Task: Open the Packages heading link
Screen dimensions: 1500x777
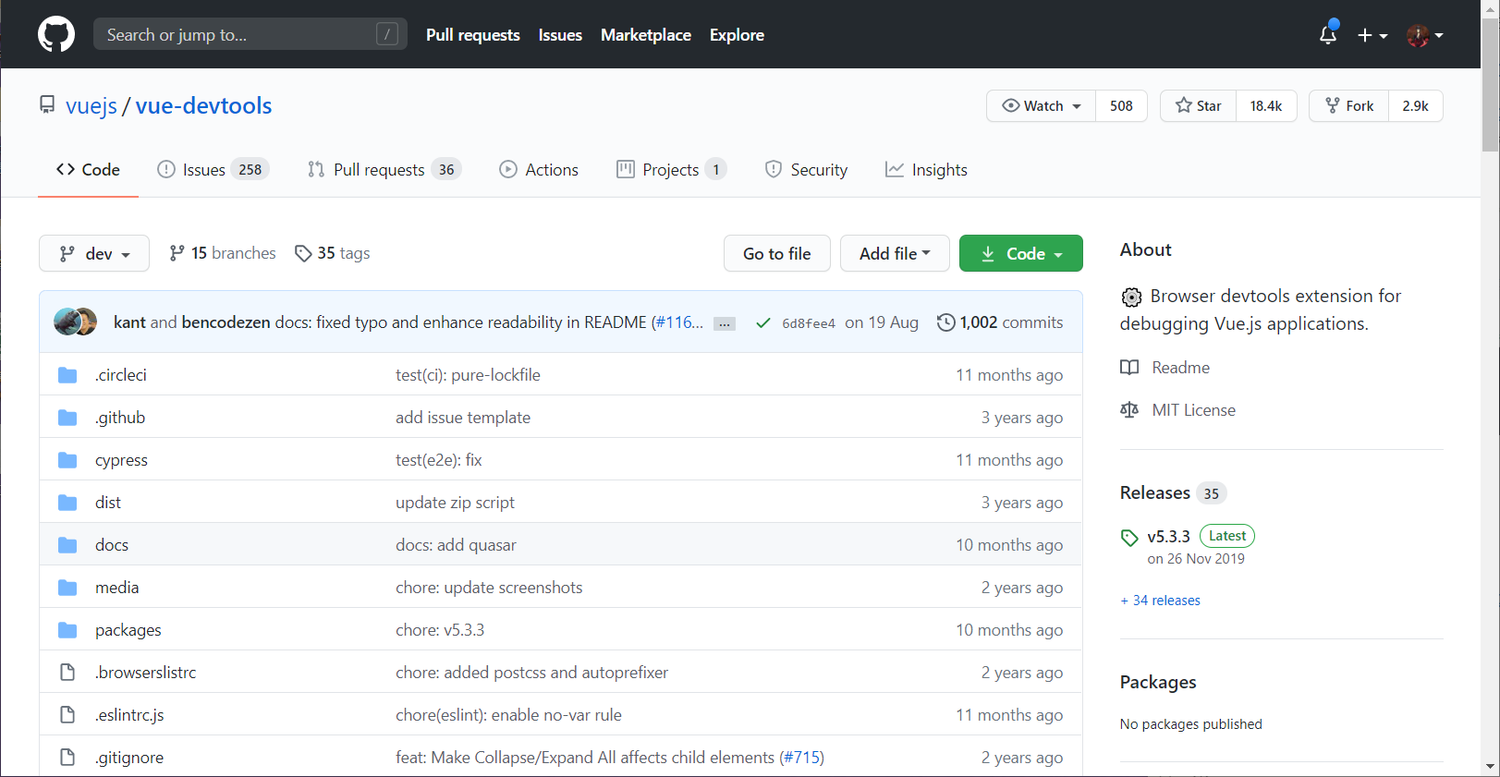Action: pyautogui.click(x=1158, y=682)
